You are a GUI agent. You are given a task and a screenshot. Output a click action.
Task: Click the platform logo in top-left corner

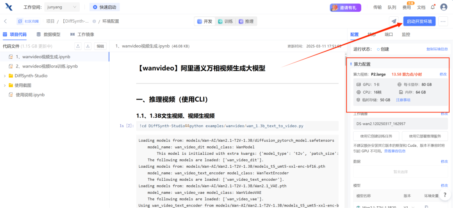pos(8,7)
